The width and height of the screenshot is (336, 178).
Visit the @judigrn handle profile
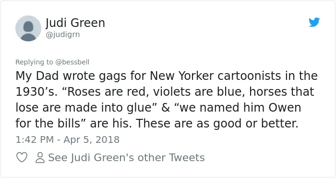(63, 35)
